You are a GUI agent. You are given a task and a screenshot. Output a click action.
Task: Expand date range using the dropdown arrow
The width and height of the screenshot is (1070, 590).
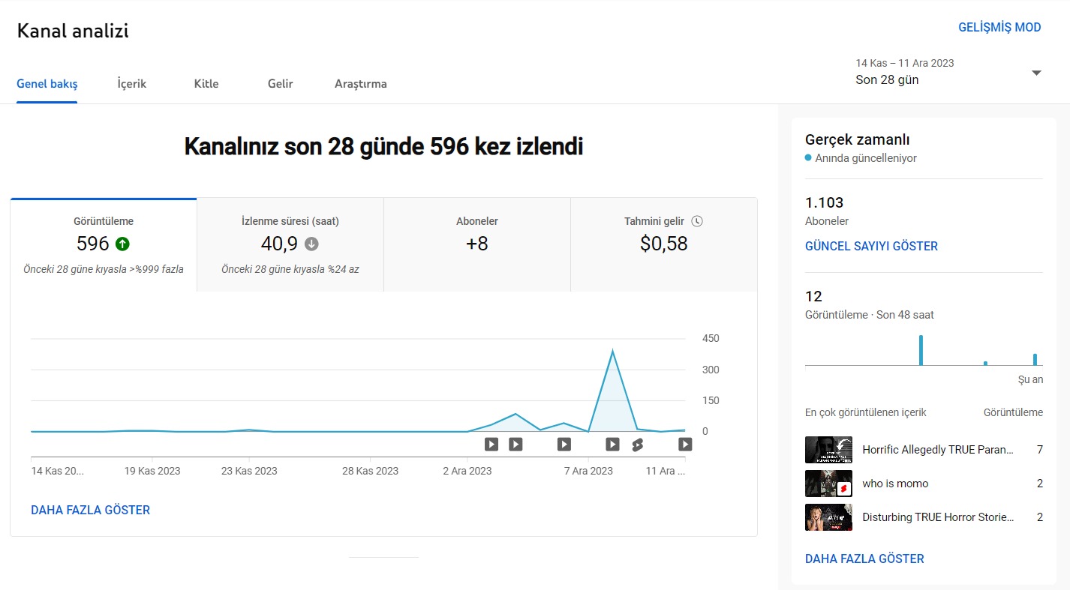tap(1036, 73)
